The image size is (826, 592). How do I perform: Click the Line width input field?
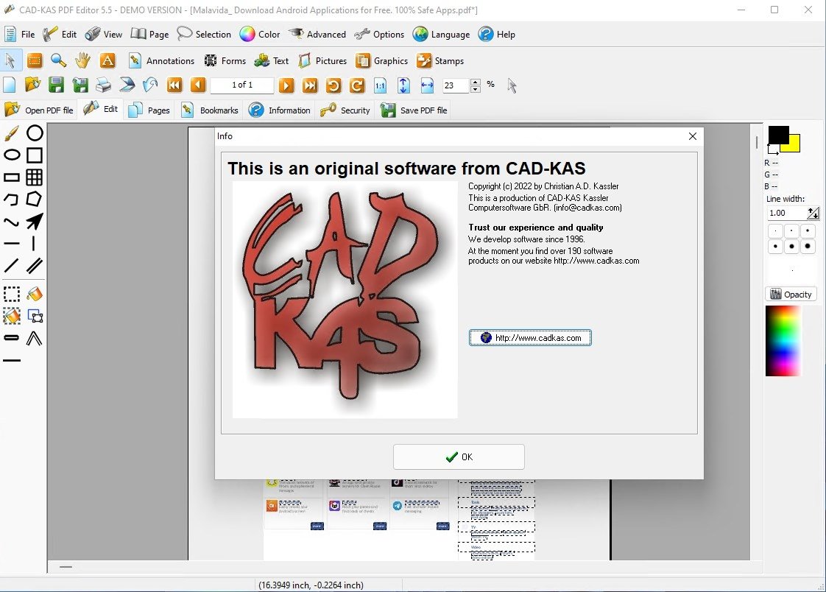pos(786,213)
